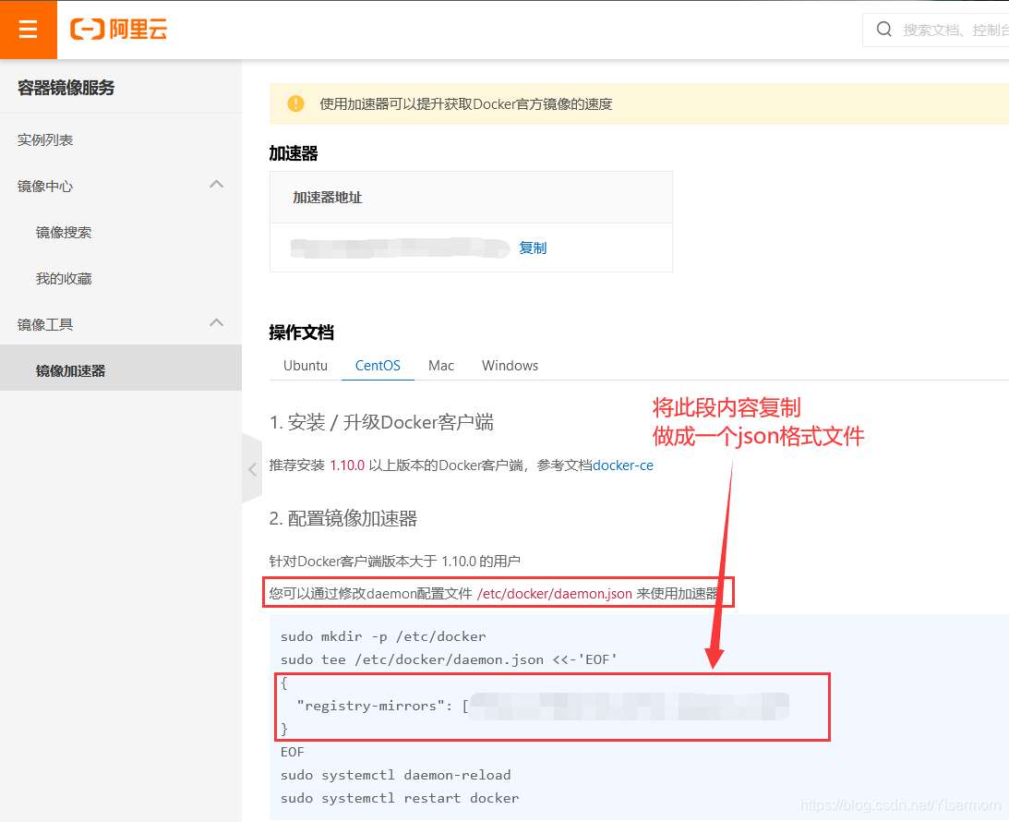Click the 加速器地址 header text
Screen dimensions: 1009x822
[328, 198]
